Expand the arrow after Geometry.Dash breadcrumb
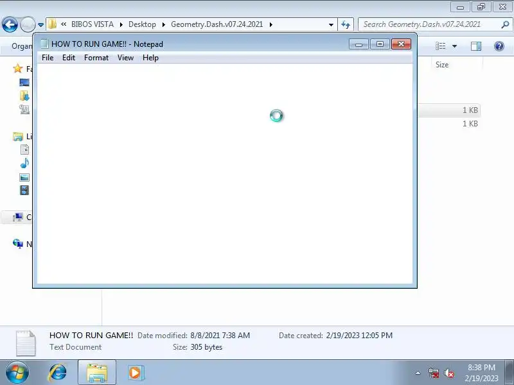 tap(270, 24)
